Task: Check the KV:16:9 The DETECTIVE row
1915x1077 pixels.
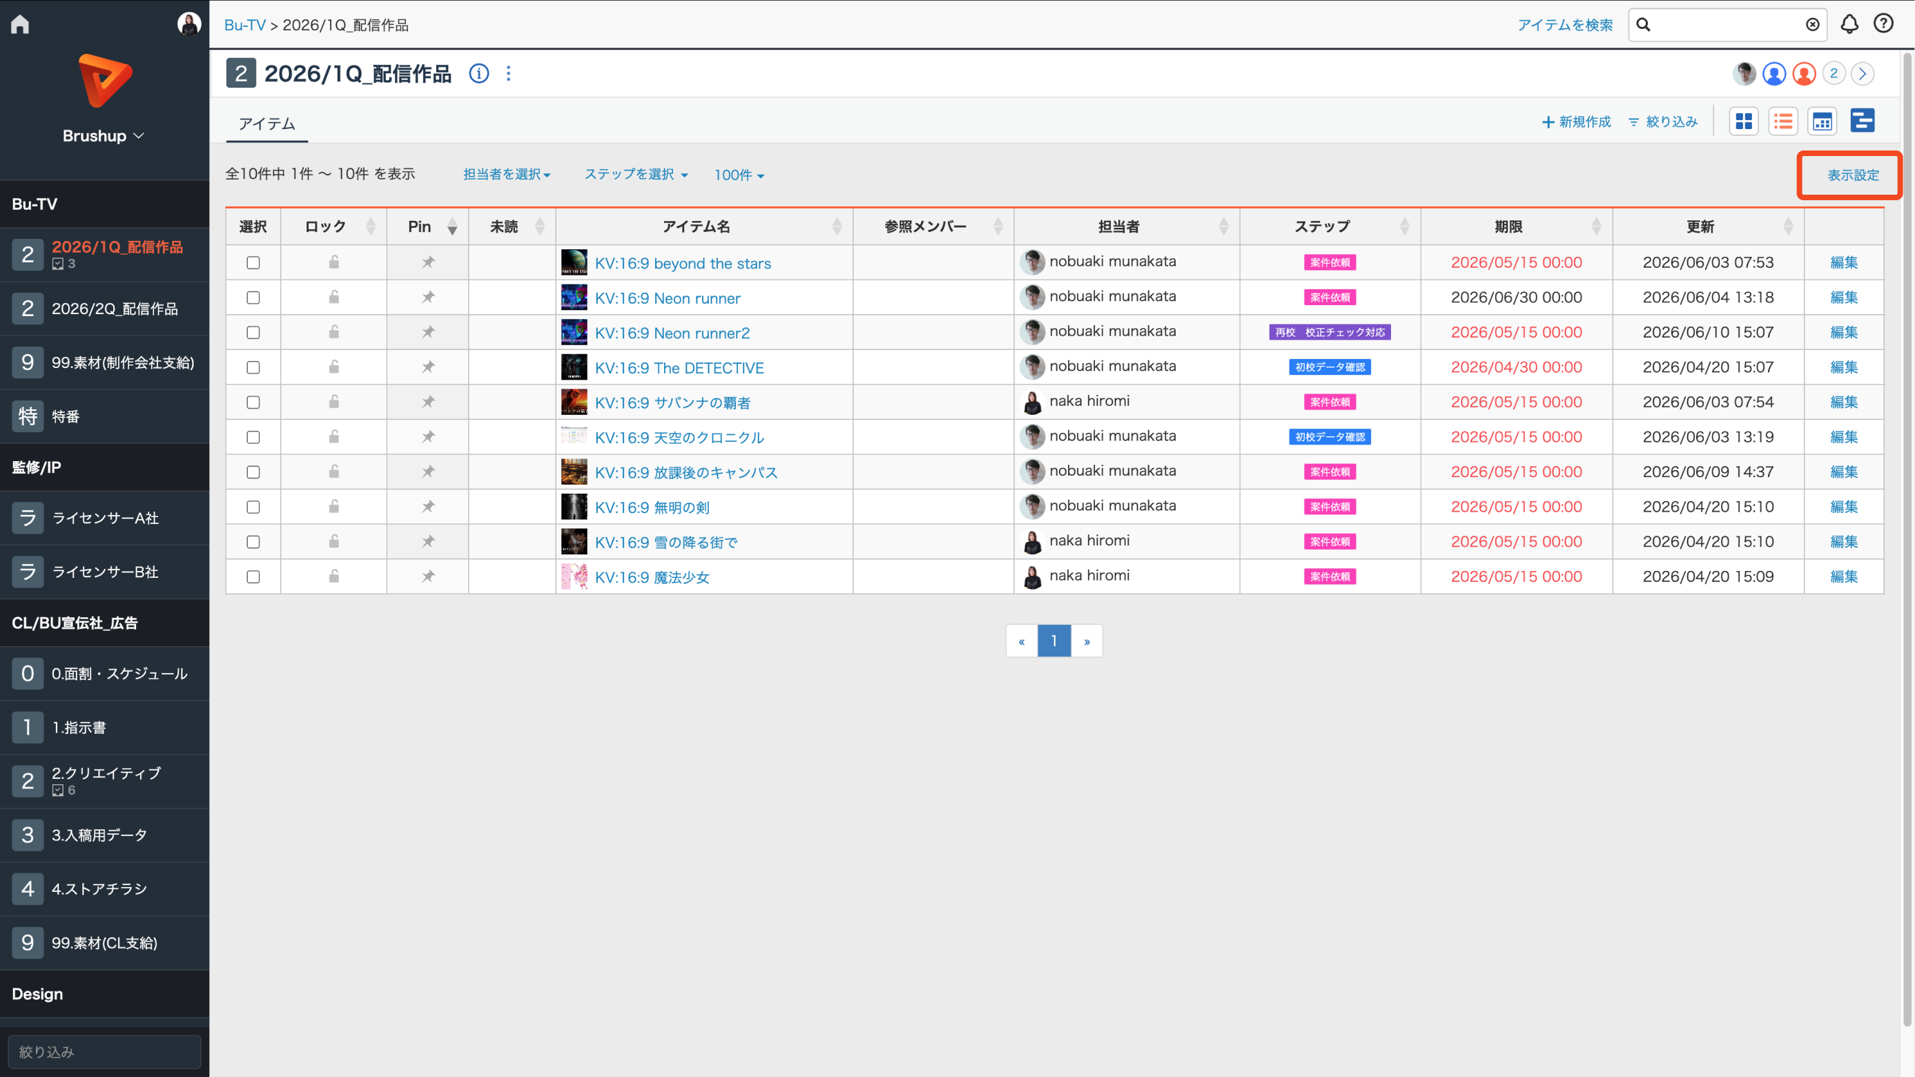Action: click(x=253, y=368)
